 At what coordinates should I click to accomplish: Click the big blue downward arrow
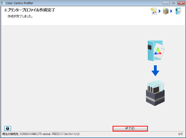click(155, 71)
